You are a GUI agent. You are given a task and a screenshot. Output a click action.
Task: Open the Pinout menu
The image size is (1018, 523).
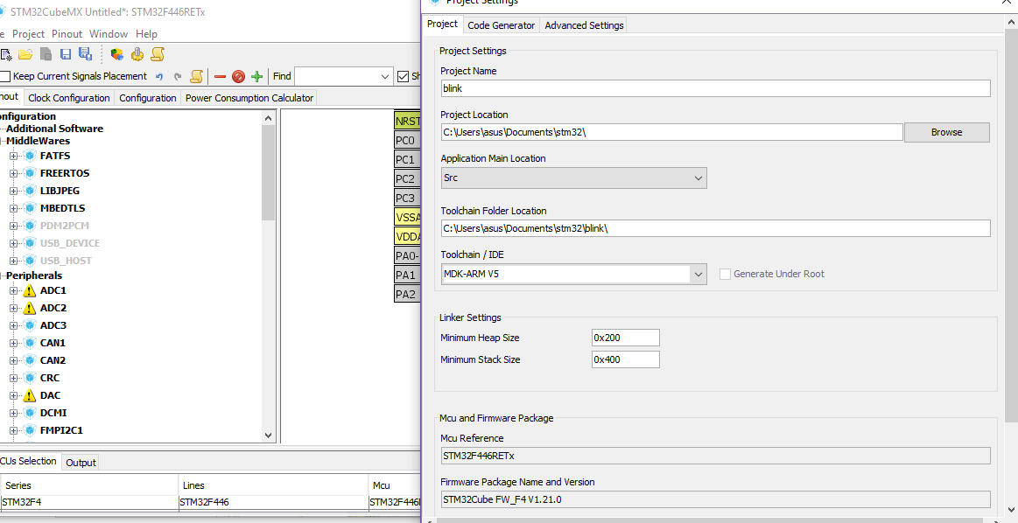(67, 34)
